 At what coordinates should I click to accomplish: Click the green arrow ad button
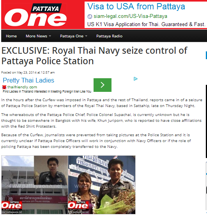(103, 85)
